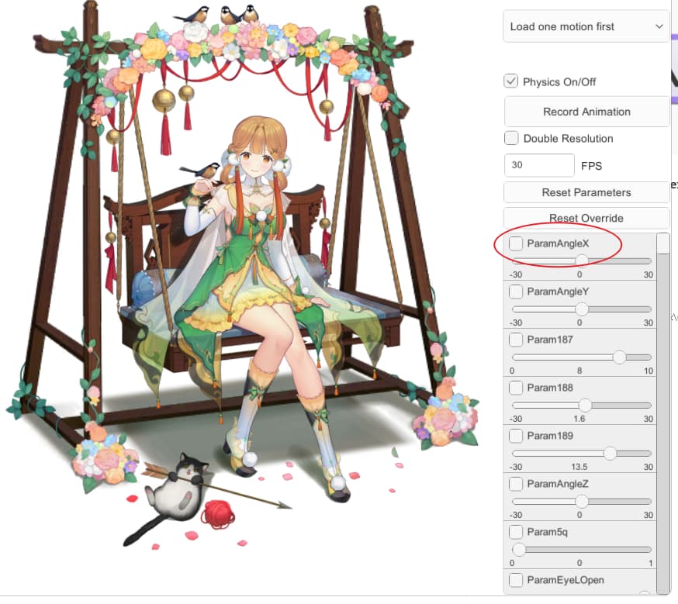Viewport: 678px width, 604px height.
Task: Click the Reset Parameters button
Action: 586,193
